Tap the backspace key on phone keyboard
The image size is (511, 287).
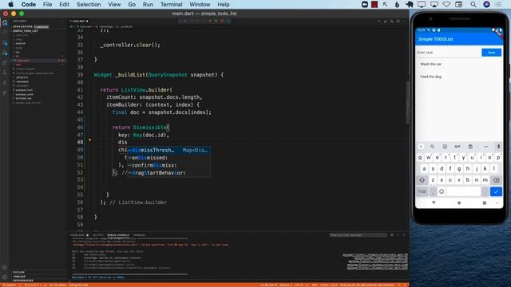pyautogui.click(x=496, y=180)
